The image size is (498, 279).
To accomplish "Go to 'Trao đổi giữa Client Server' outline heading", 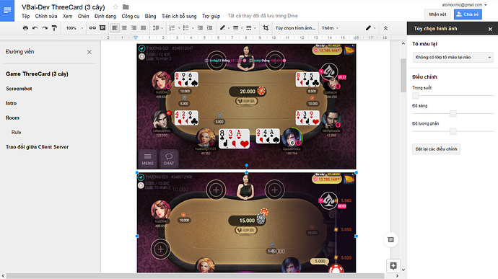I will tap(37, 147).
